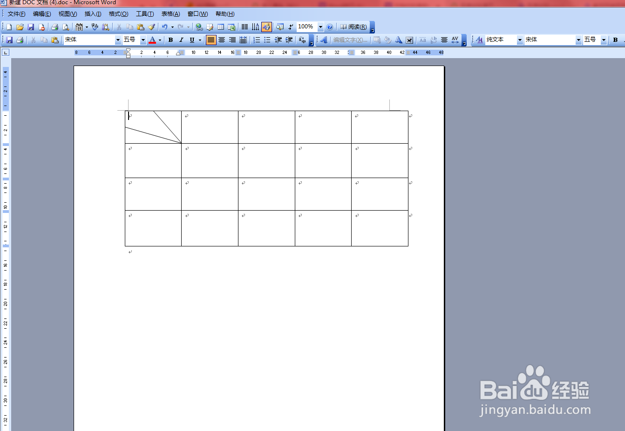The width and height of the screenshot is (625, 431).
Task: Toggle the highlighted Drawing toolbar button
Action: pyautogui.click(x=266, y=27)
